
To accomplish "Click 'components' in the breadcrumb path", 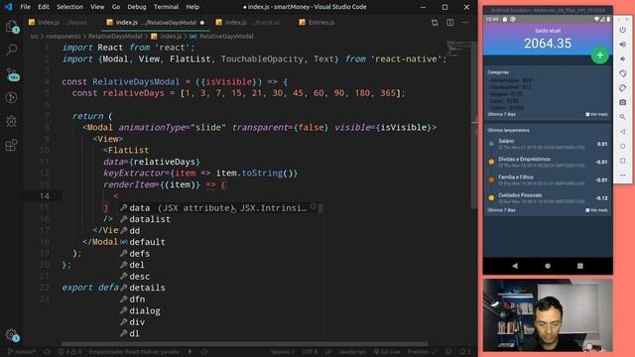I will coord(63,36).
